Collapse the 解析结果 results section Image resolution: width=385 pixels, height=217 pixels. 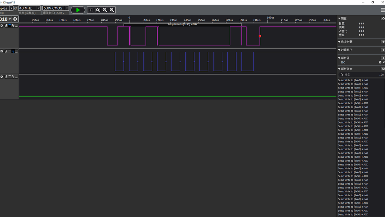339,69
